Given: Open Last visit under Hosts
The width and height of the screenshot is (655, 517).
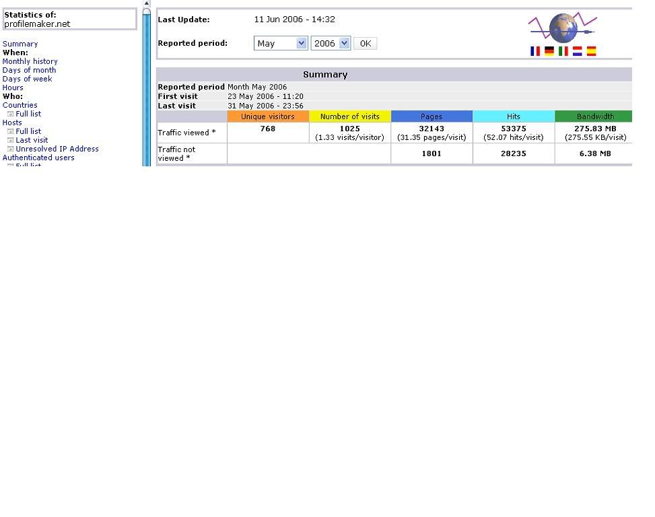Looking at the screenshot, I should [x=32, y=140].
